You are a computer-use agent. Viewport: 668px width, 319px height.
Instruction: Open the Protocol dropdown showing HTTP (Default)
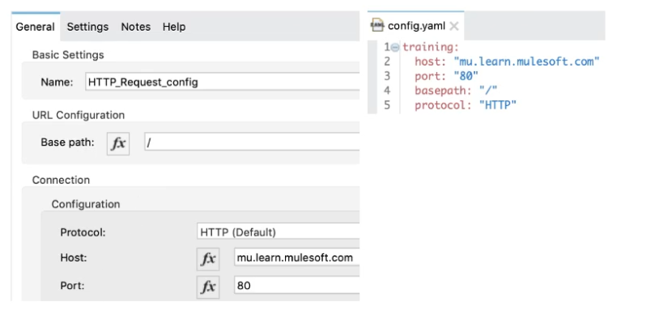coord(279,232)
